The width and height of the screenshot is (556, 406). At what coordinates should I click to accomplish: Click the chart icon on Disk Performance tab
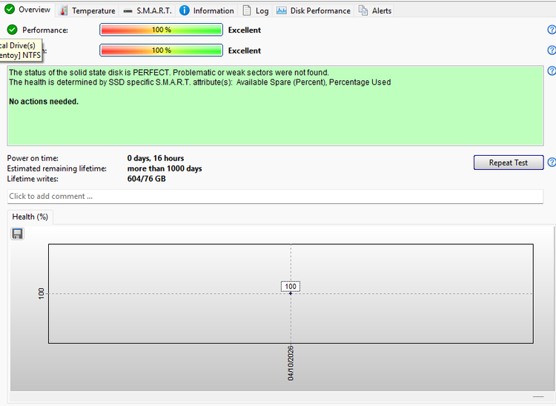coord(282,10)
